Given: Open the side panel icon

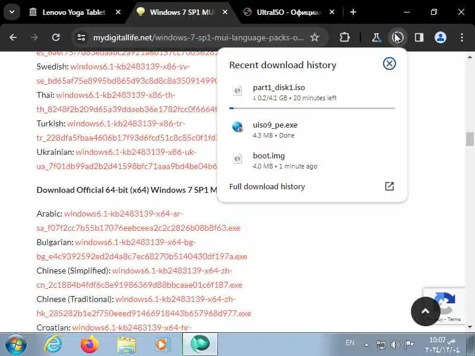Looking at the screenshot, I should tap(419, 37).
